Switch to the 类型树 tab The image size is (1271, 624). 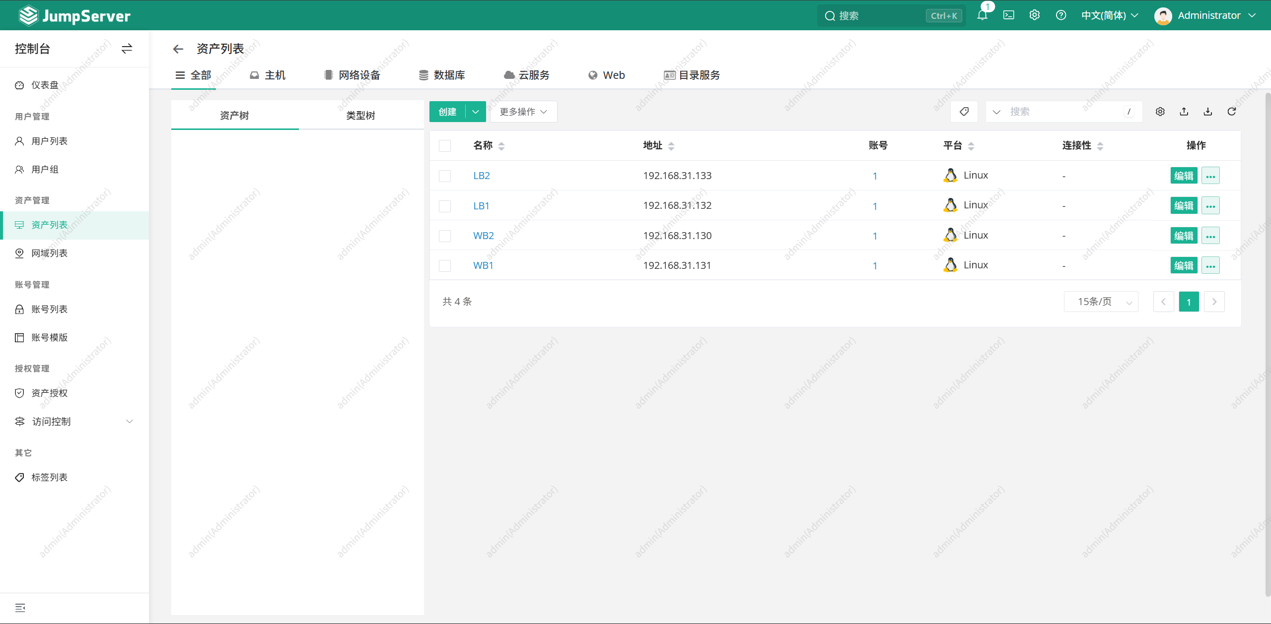pyautogui.click(x=361, y=115)
